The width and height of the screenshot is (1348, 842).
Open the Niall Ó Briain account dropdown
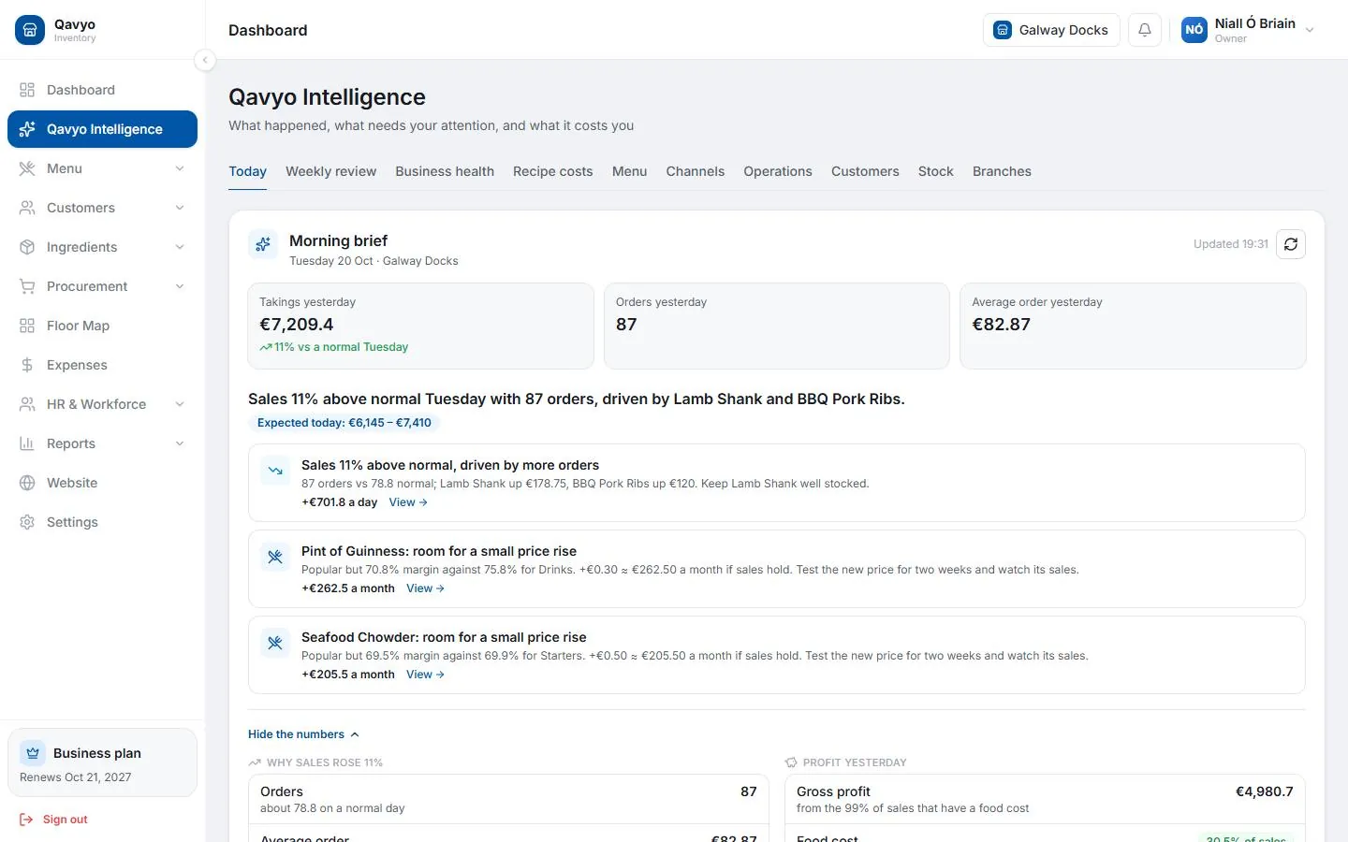[x=1249, y=30]
